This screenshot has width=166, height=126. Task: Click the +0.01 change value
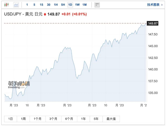(66, 14)
